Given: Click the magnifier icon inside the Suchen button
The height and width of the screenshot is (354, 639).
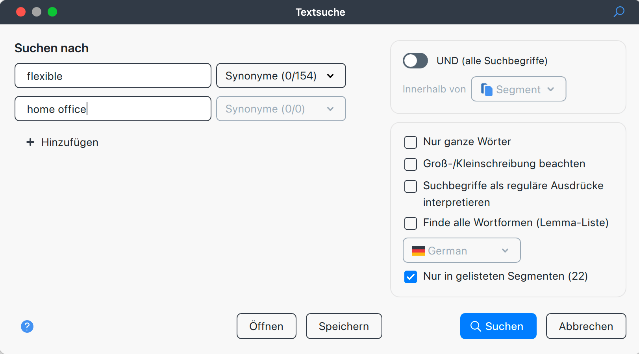Looking at the screenshot, I should [476, 326].
